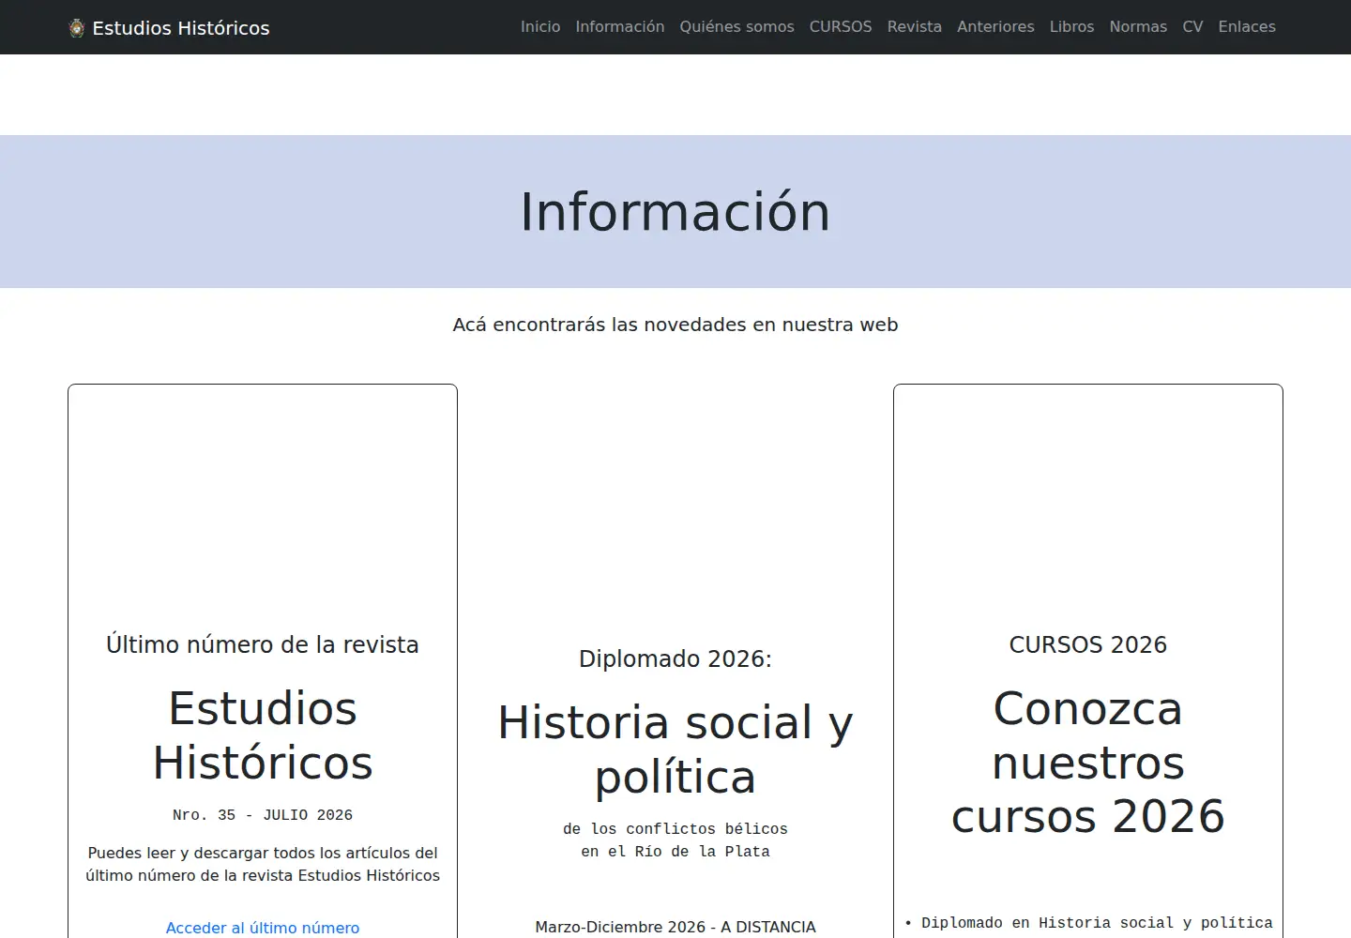
Task: Open the Libros section
Action: tap(1071, 27)
